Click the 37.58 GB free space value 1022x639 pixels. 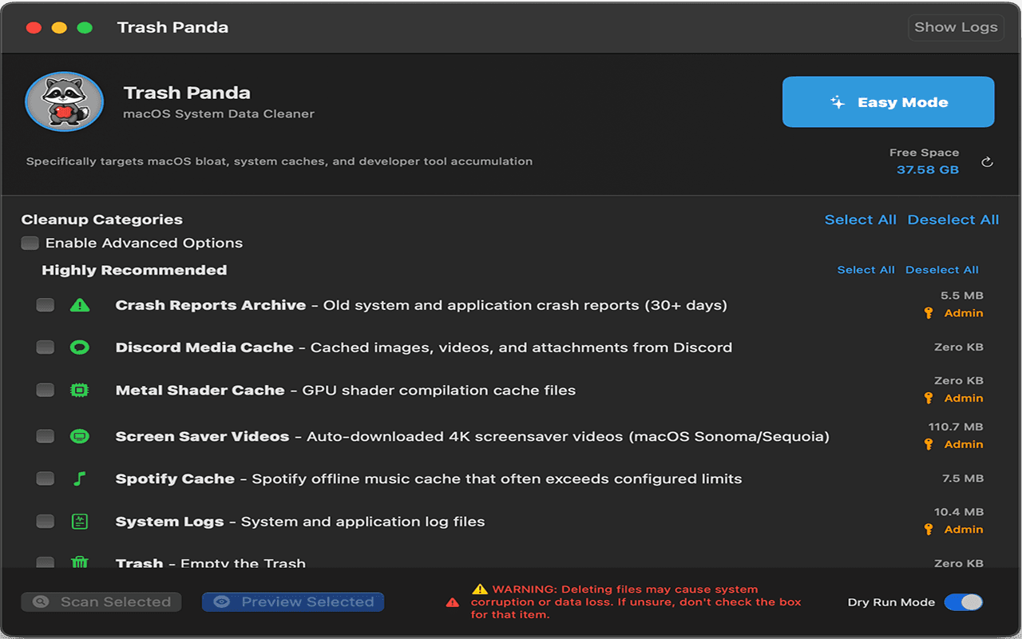[x=928, y=169]
